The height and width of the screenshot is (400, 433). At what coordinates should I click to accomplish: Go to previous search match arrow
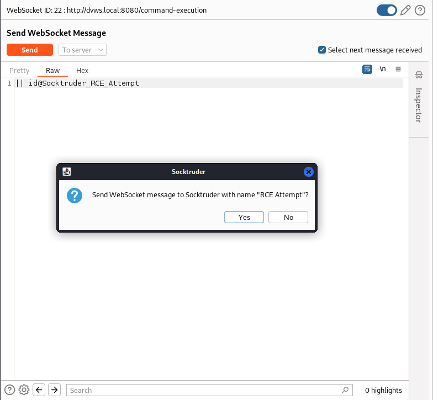coord(39,390)
